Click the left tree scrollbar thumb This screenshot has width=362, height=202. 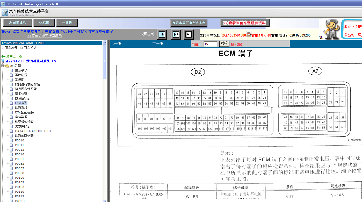(x=105, y=61)
